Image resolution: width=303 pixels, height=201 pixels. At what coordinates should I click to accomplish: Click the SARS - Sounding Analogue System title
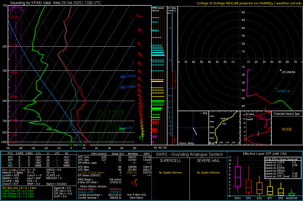click(x=190, y=155)
